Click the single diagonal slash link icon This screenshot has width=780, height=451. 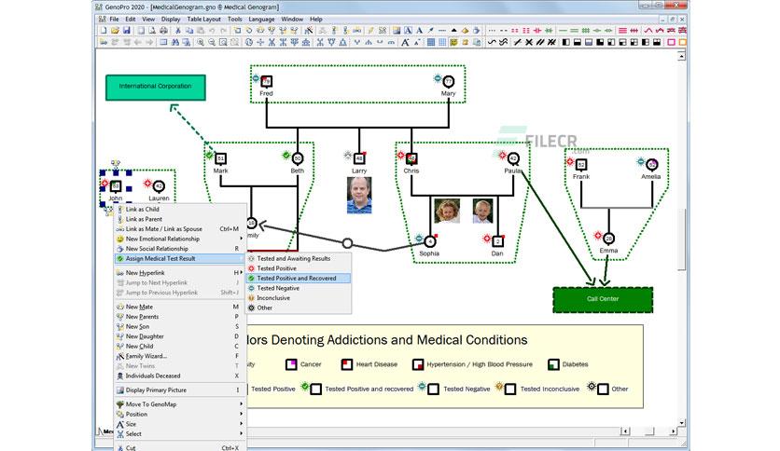[517, 42]
